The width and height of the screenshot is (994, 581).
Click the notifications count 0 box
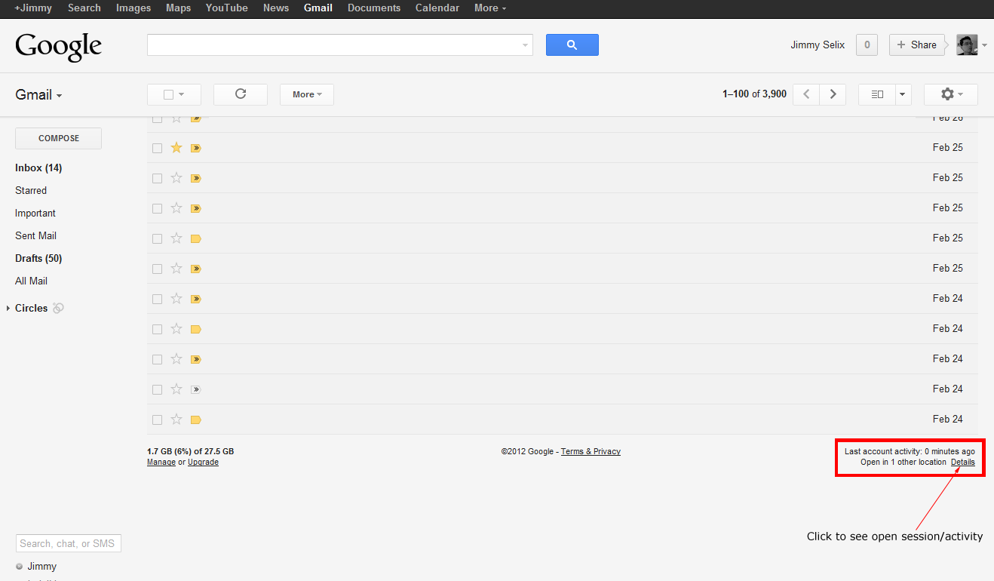(867, 45)
